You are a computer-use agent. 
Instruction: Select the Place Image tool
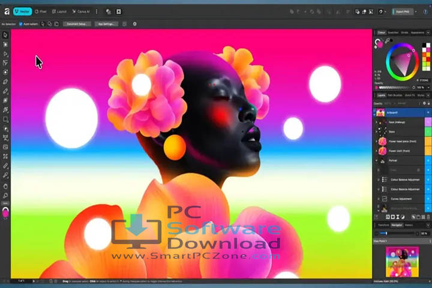coord(5,147)
